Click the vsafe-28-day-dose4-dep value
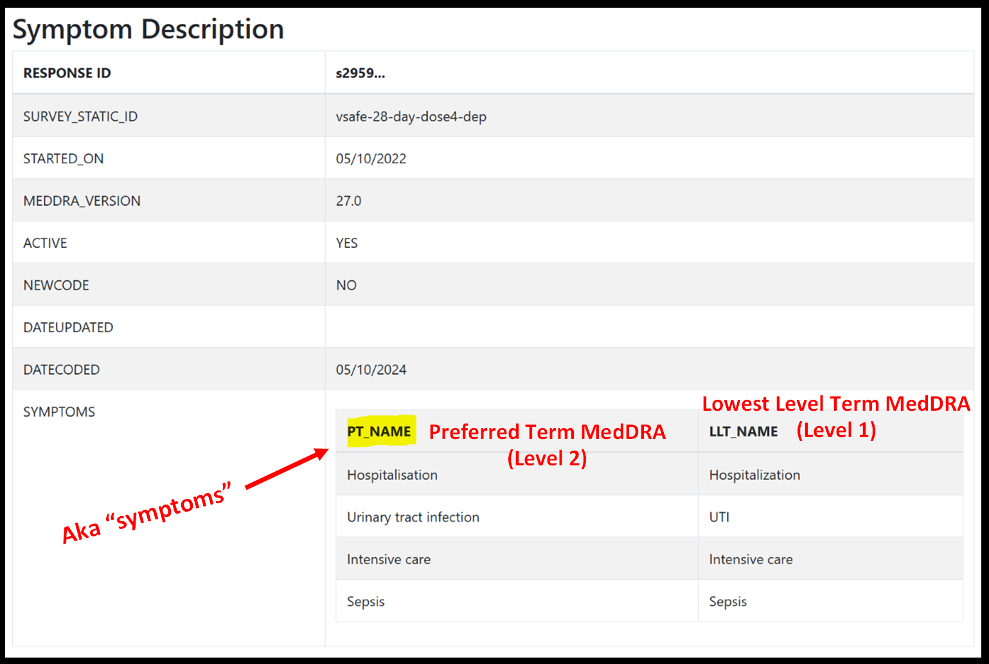989x664 pixels. click(411, 116)
